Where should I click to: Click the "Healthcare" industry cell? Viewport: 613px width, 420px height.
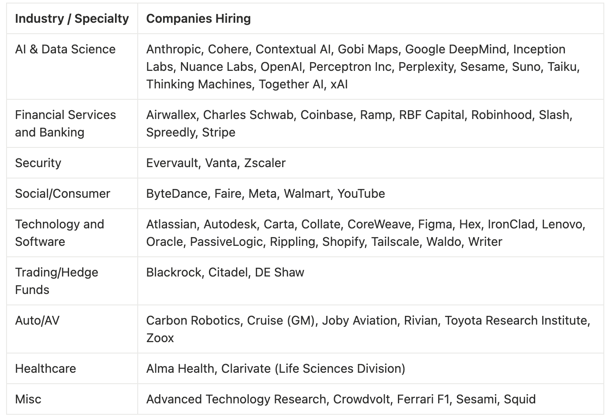point(45,369)
